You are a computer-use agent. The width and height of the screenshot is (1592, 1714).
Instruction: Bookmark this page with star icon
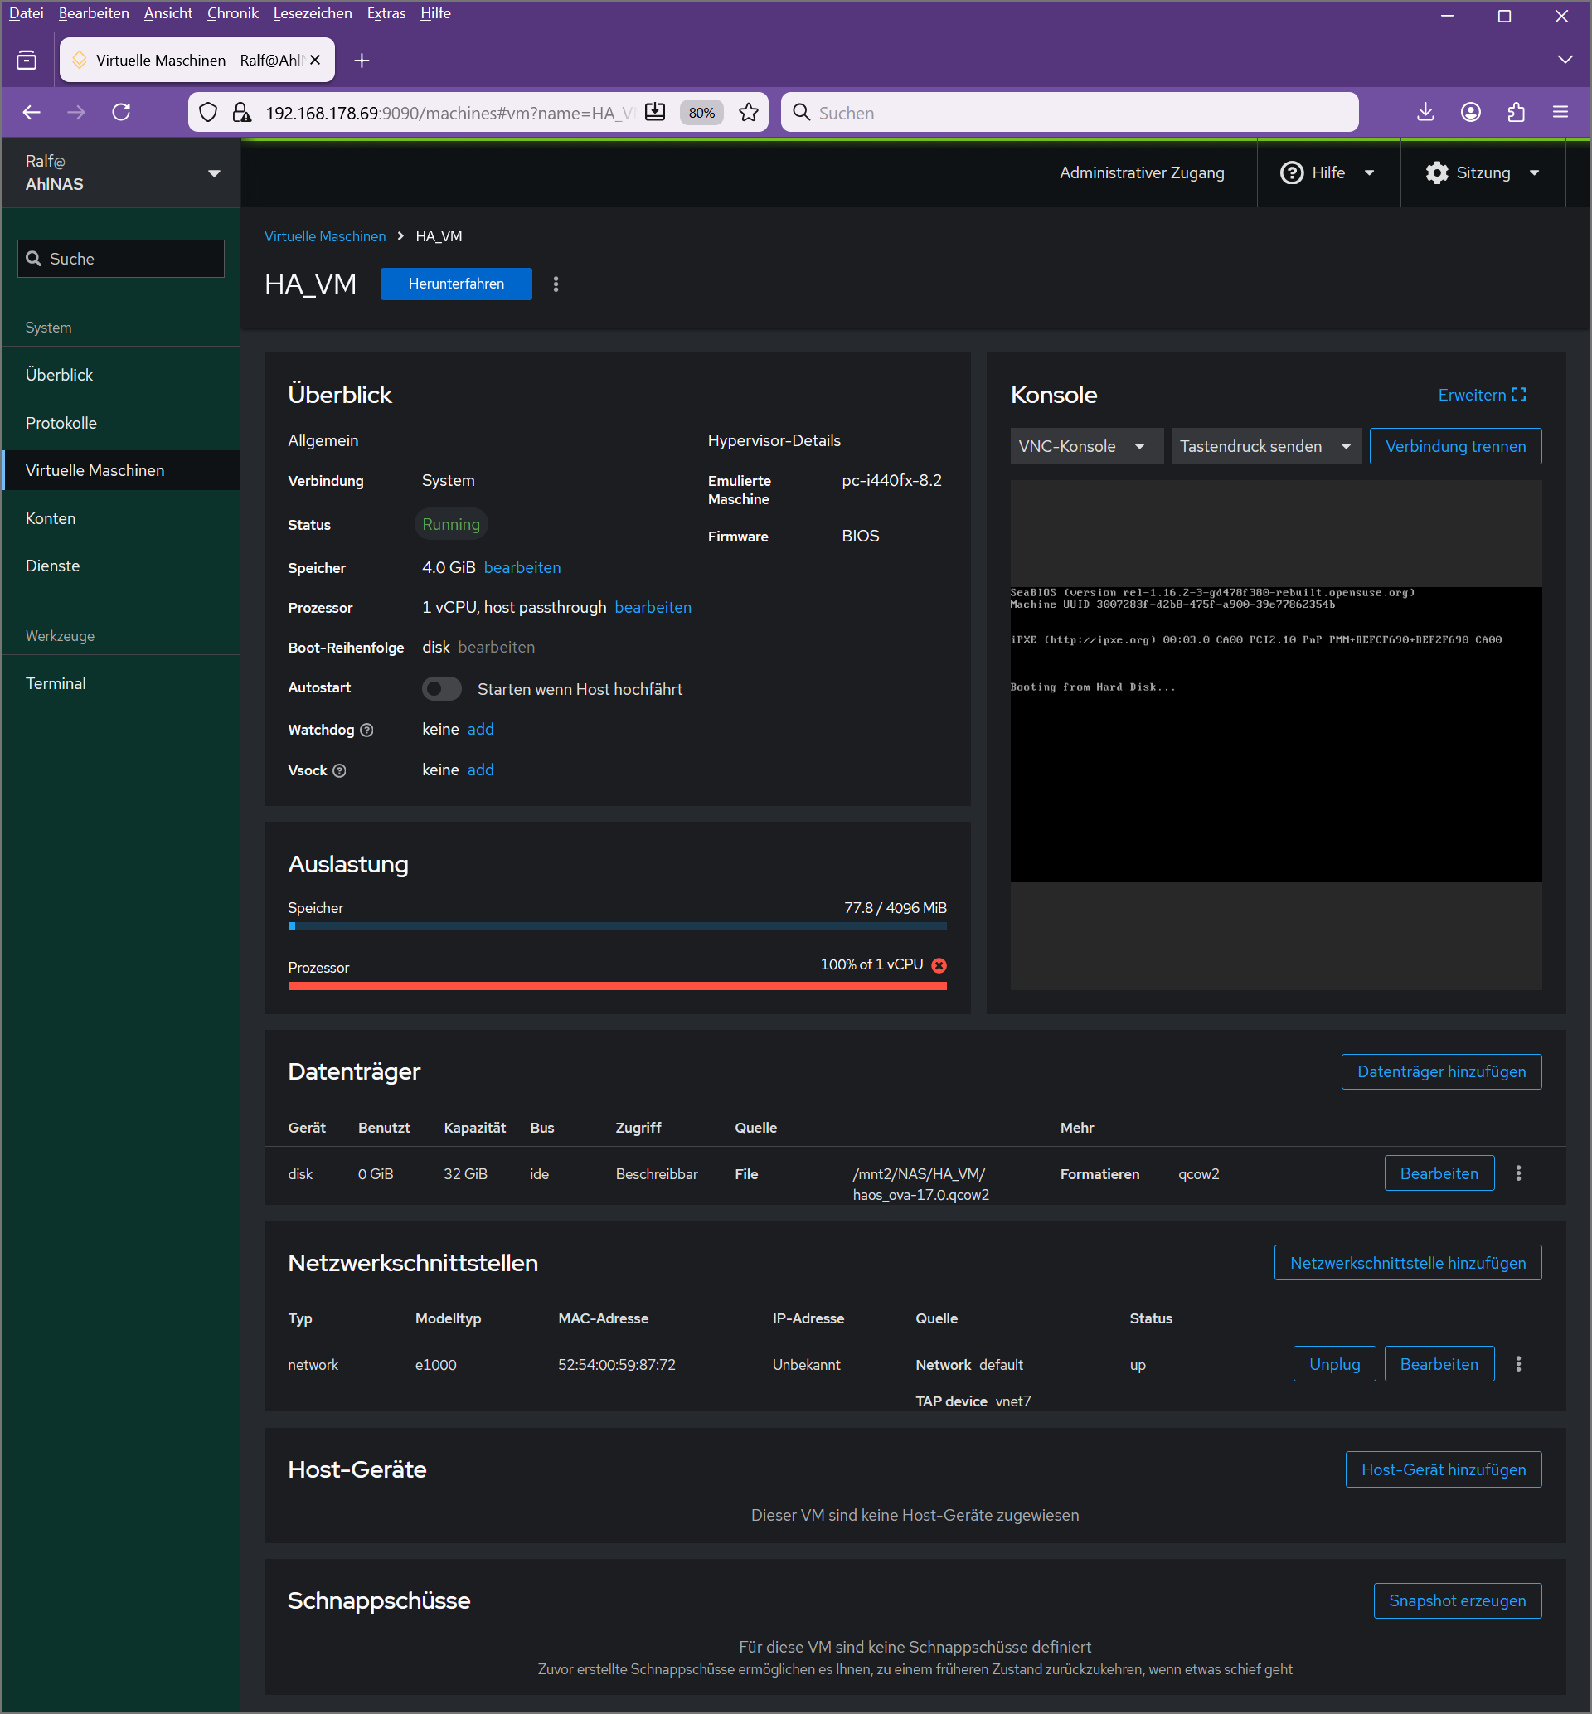(749, 113)
